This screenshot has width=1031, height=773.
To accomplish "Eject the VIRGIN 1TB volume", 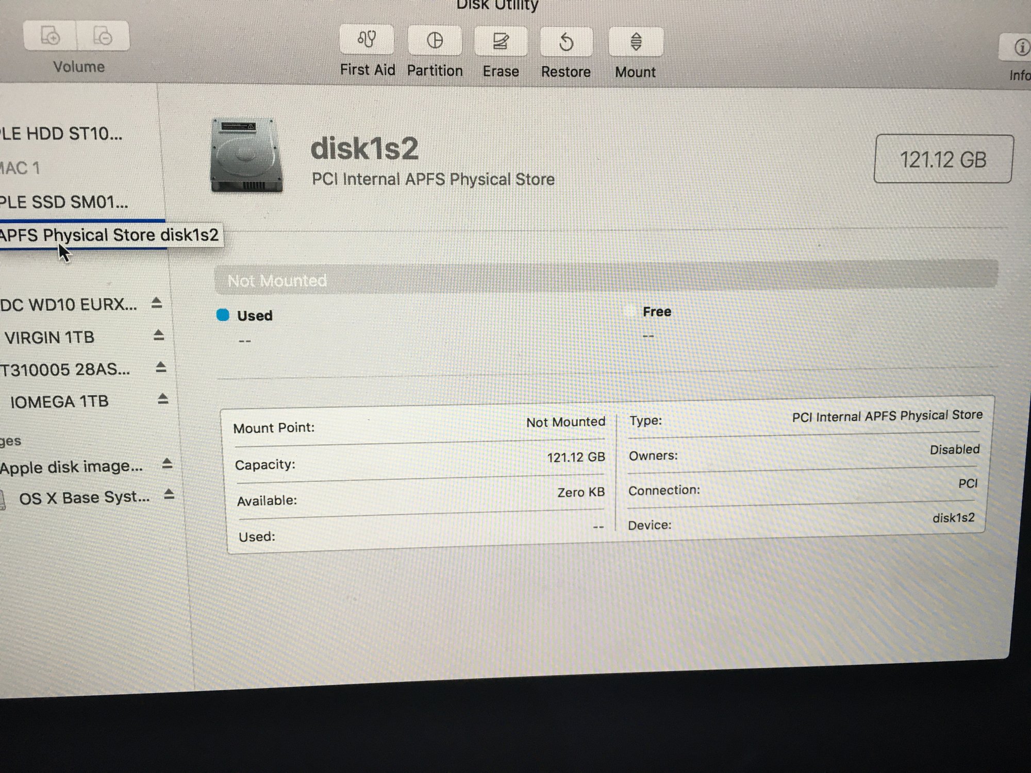I will 159,335.
